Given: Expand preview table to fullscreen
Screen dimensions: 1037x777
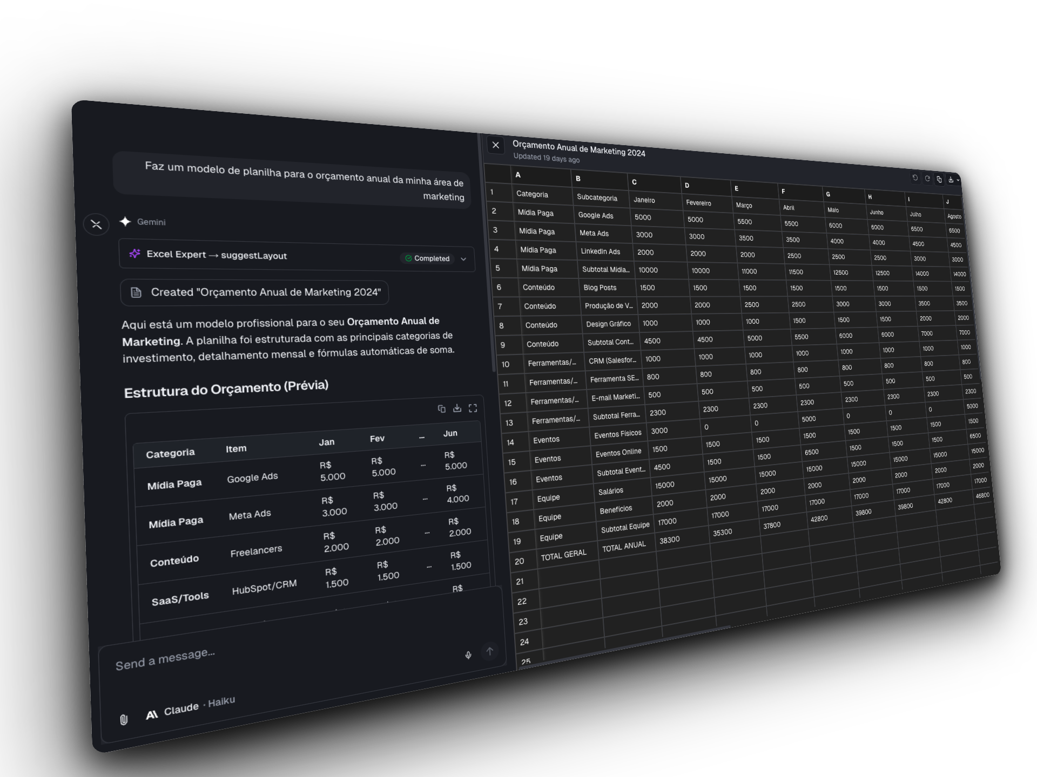Looking at the screenshot, I should [x=473, y=408].
